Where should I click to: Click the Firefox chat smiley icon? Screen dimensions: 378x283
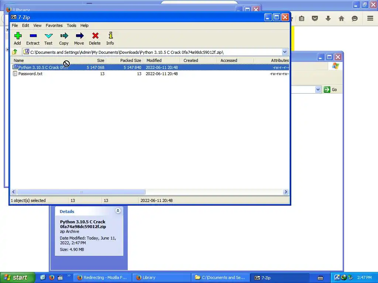[355, 18]
